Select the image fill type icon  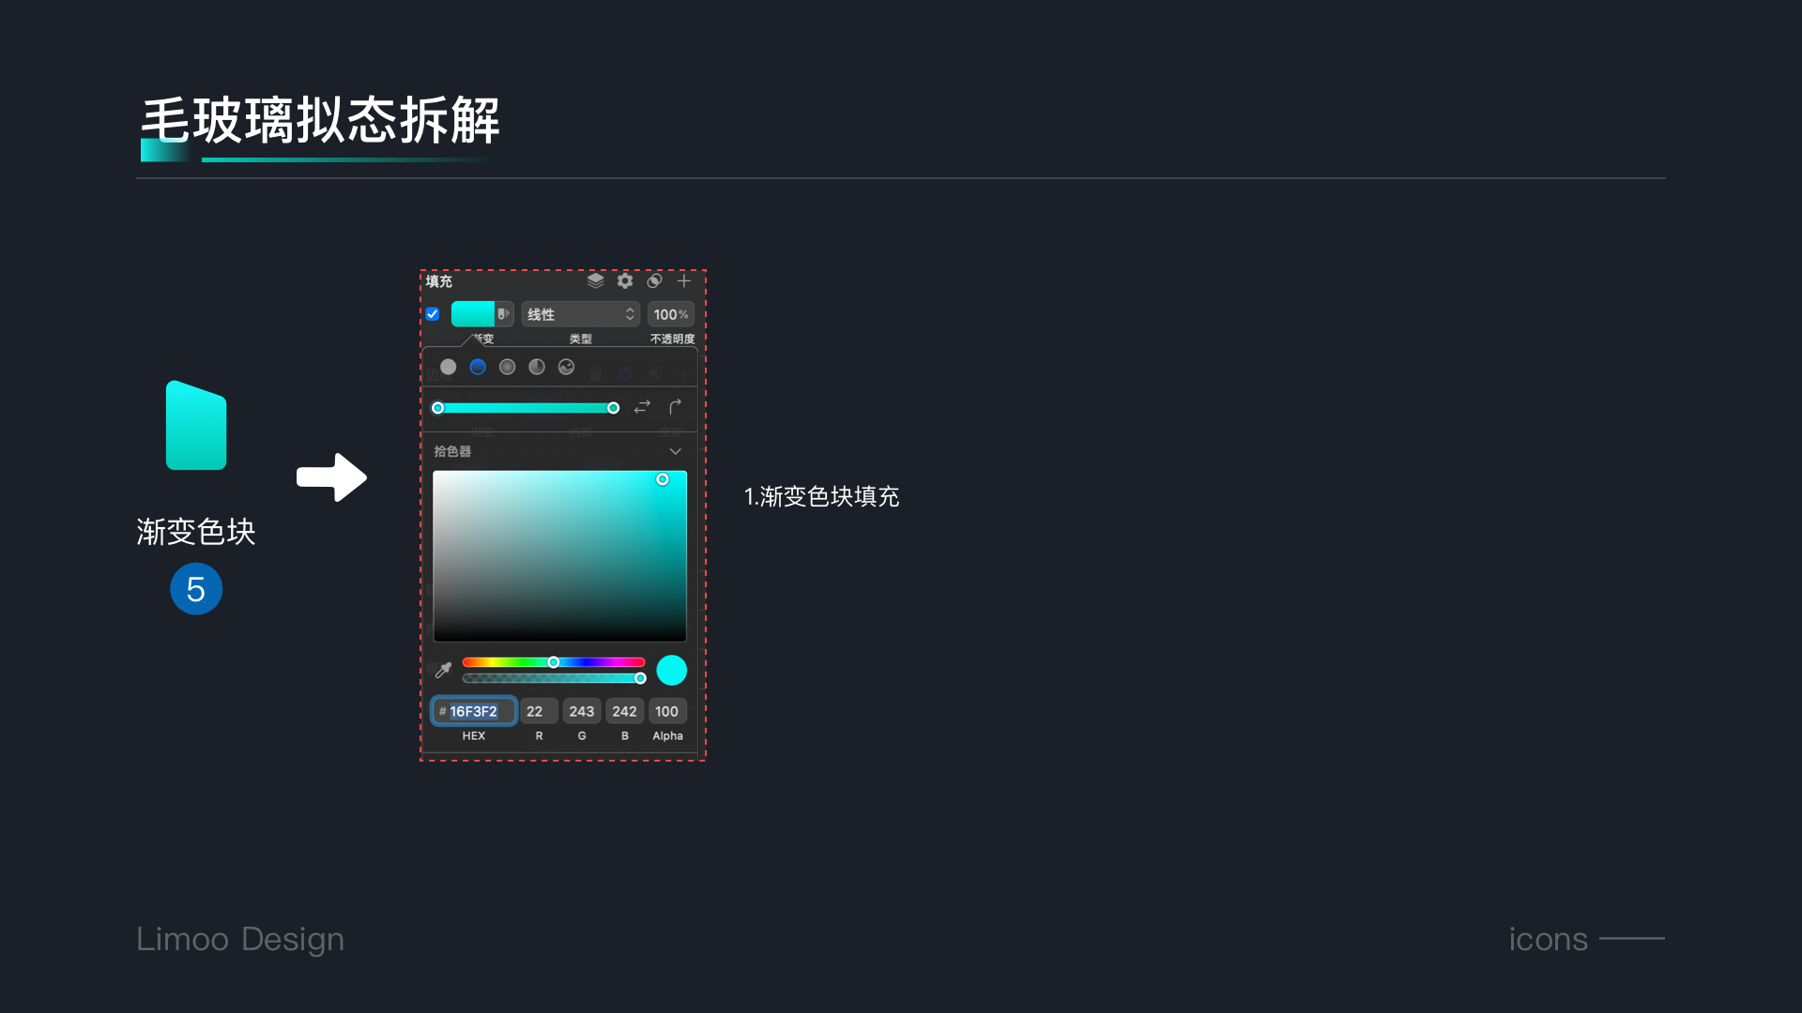(566, 367)
